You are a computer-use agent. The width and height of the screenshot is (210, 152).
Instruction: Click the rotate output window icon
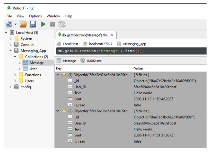(x=62, y=24)
